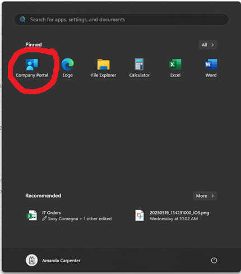Open Amanda Carpenter's account avatar
The height and width of the screenshot is (274, 241).
32,261
